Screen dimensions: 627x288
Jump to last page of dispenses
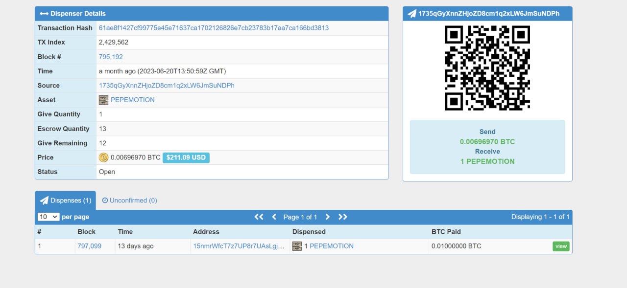[x=343, y=217]
